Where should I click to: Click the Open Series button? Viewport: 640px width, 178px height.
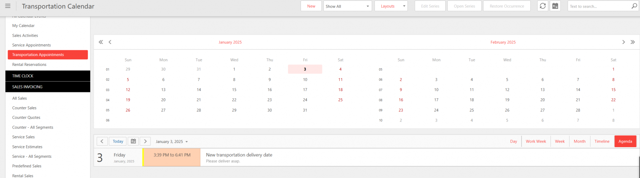click(464, 6)
